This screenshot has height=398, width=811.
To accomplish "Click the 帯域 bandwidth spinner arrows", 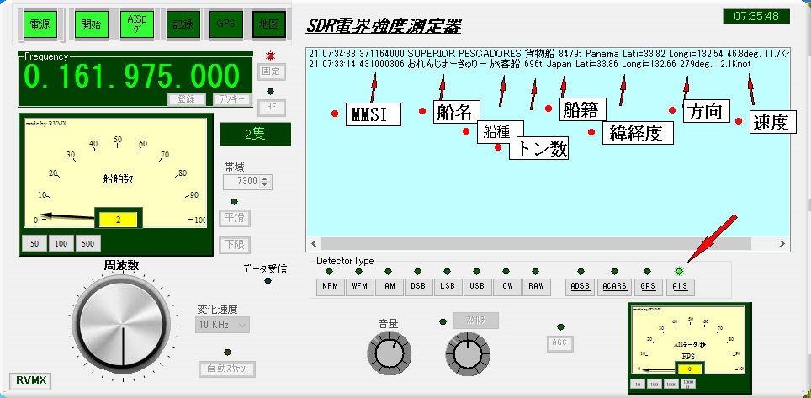I will coord(266,181).
